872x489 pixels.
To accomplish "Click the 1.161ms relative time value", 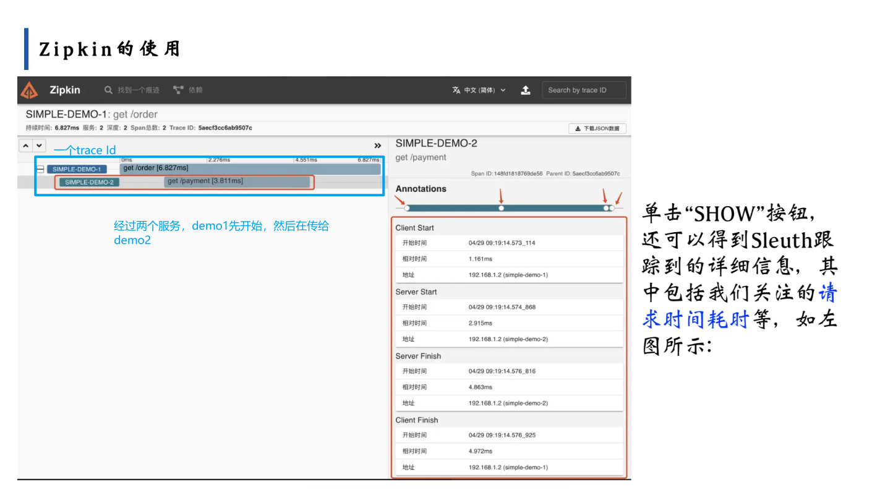I will [481, 259].
